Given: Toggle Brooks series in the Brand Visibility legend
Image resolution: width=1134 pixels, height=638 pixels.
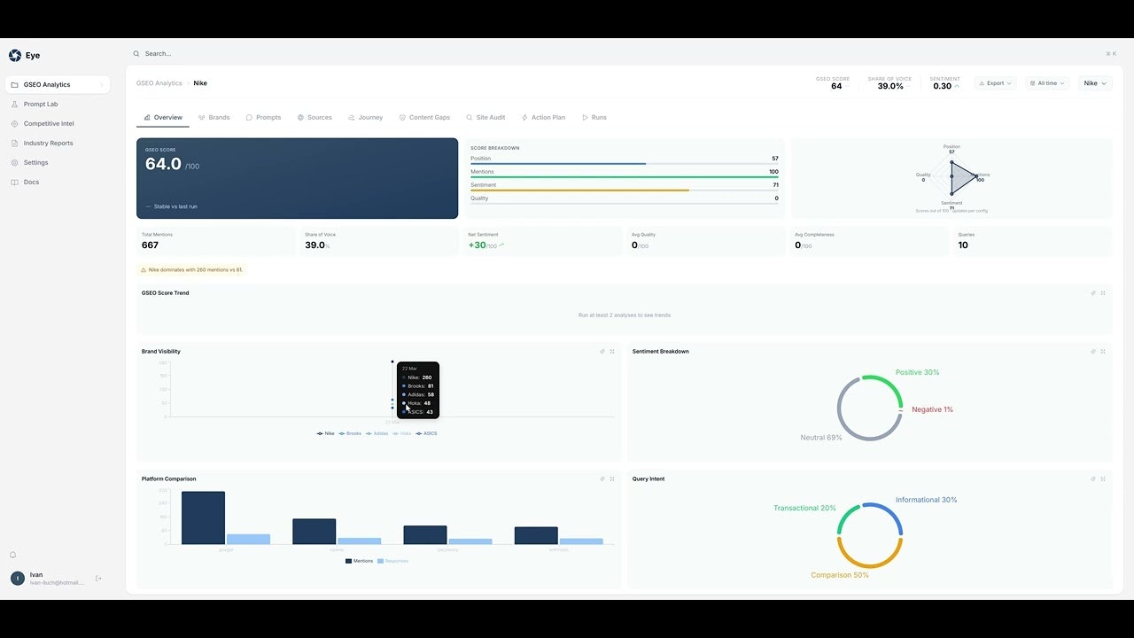Looking at the screenshot, I should pos(350,433).
